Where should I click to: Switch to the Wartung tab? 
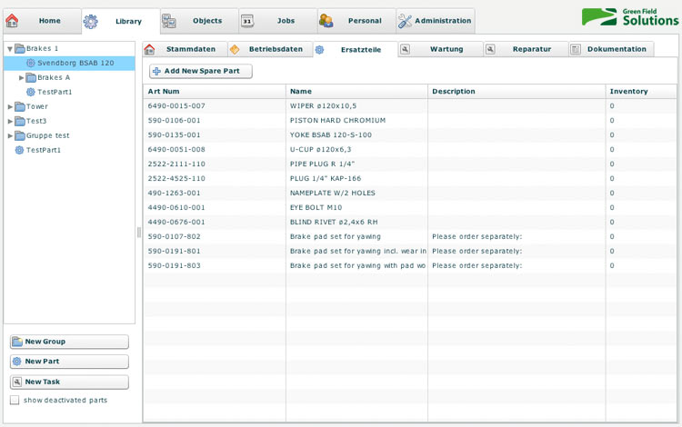click(446, 49)
